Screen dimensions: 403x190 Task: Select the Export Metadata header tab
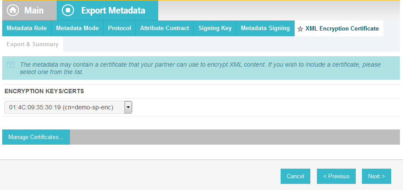click(x=108, y=10)
